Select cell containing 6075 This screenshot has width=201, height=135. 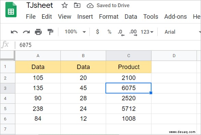coord(129,88)
